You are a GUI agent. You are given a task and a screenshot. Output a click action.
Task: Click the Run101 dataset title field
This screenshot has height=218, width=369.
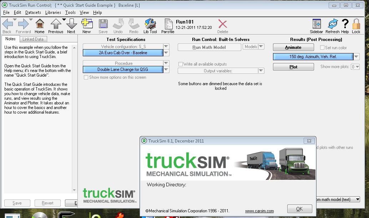pyautogui.click(x=185, y=22)
